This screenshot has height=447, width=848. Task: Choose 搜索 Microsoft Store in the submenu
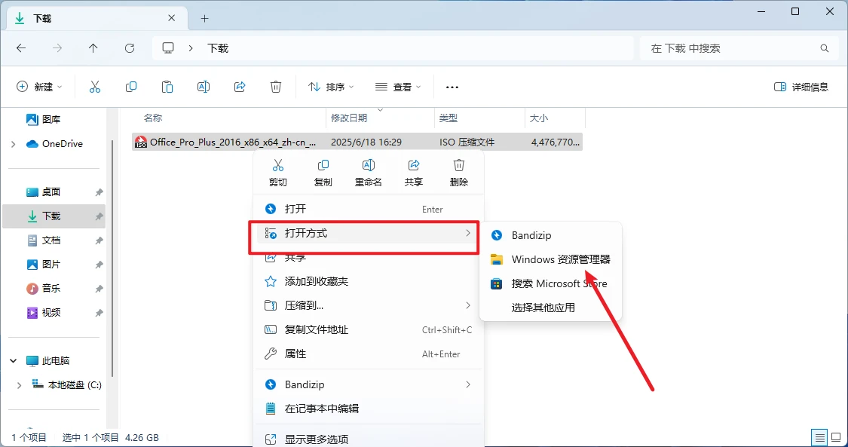click(550, 283)
